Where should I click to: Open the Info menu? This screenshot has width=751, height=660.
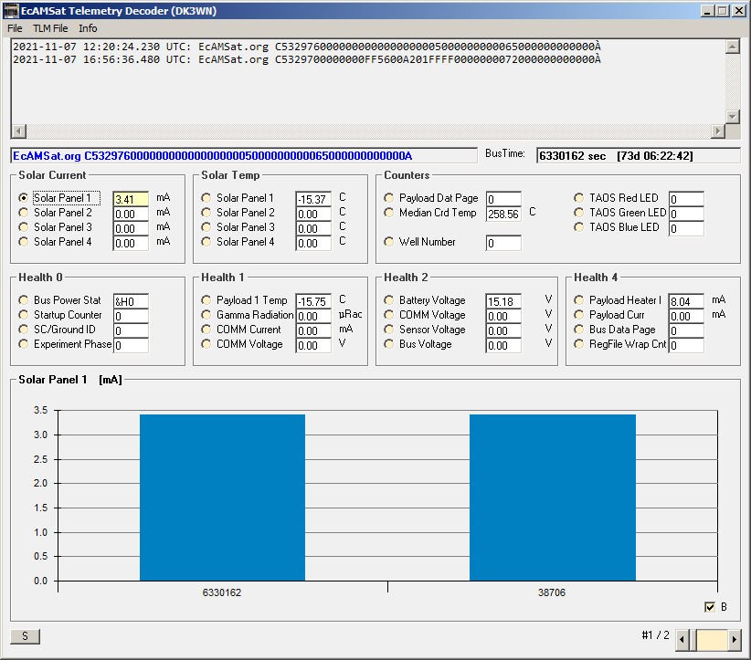pos(88,28)
